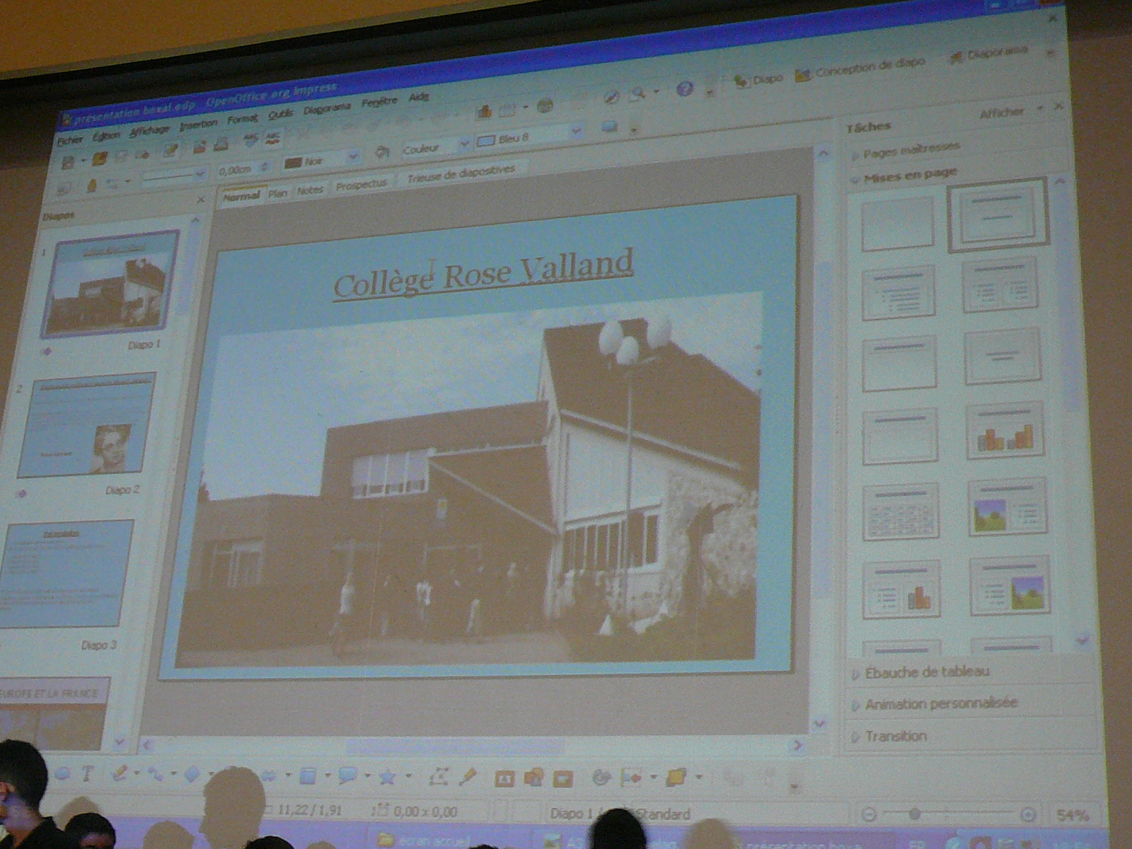Open the Fichier menu

pos(70,140)
